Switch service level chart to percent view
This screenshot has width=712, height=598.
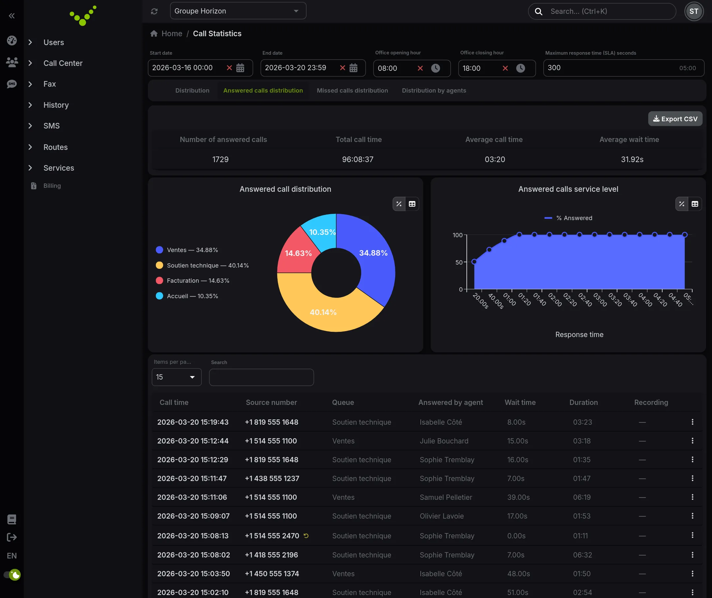point(682,204)
